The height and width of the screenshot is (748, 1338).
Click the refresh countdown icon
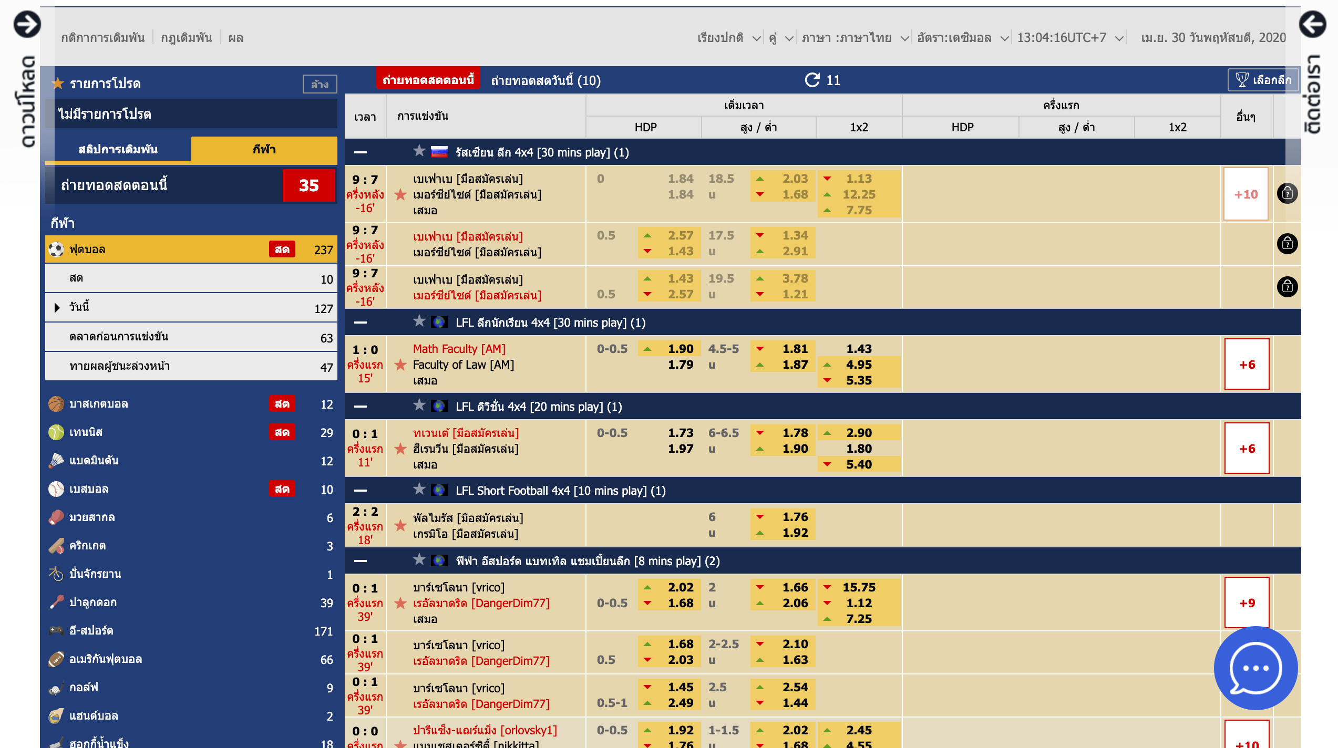tap(812, 80)
